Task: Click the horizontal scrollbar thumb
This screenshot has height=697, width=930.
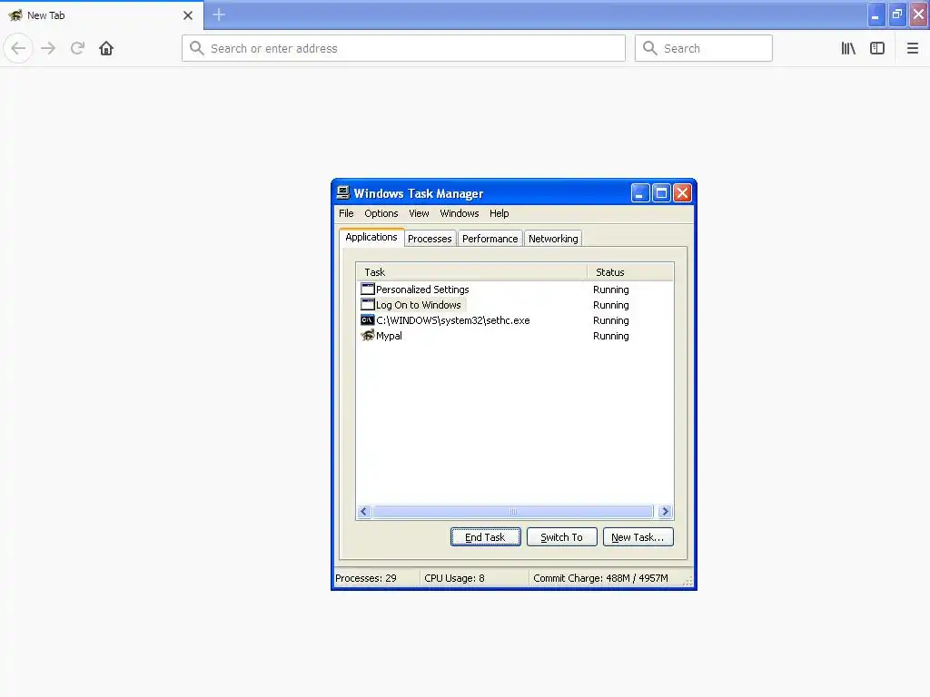Action: tap(513, 512)
